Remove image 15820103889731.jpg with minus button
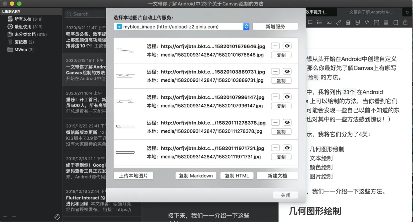Image resolution: width=413 pixels, height=222 pixels. pos(275,71)
